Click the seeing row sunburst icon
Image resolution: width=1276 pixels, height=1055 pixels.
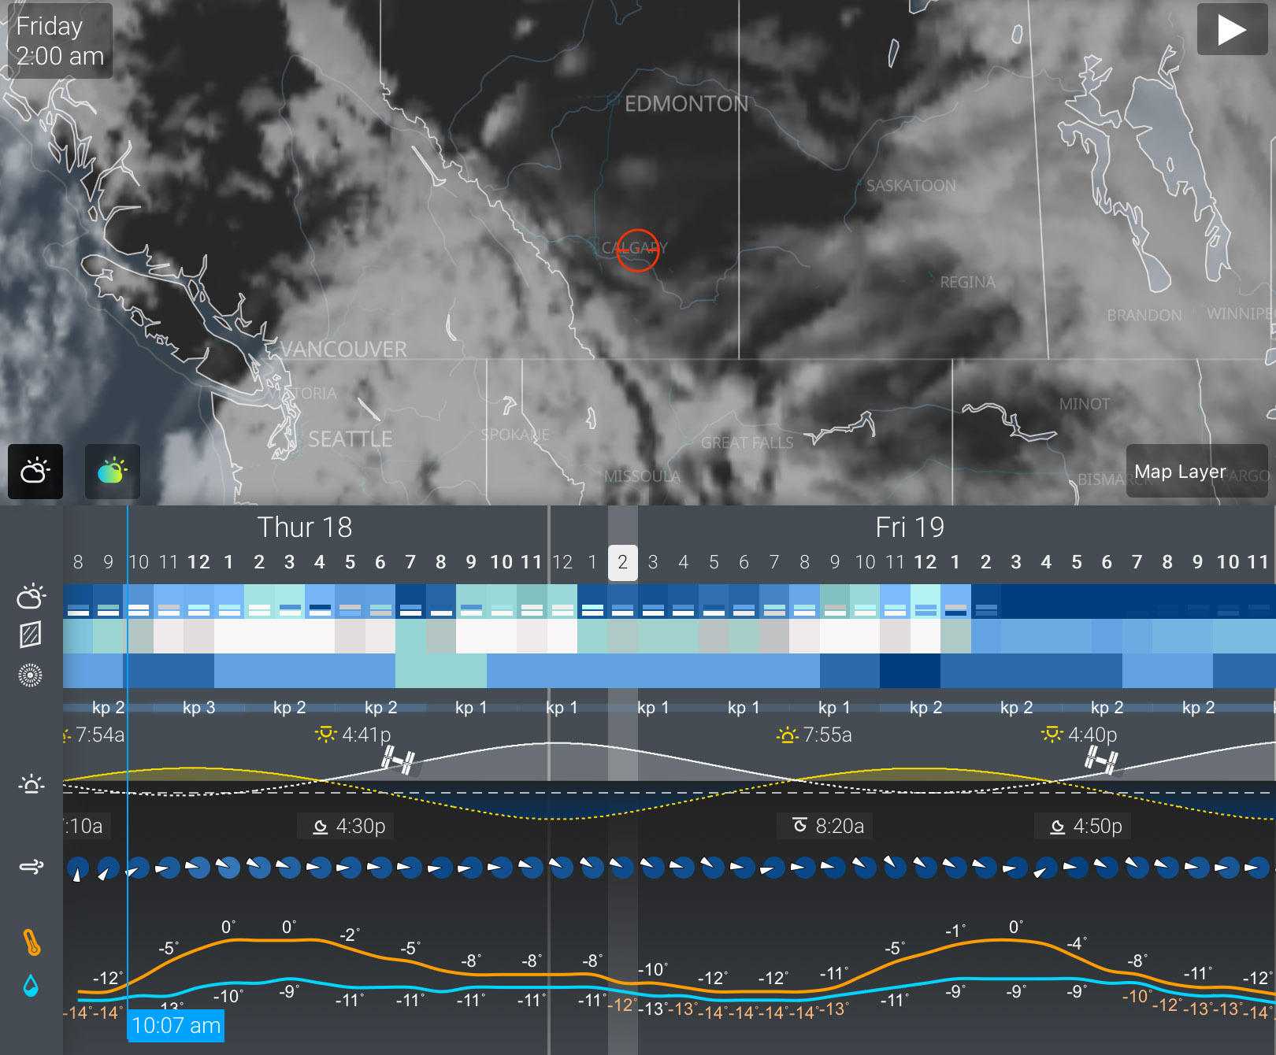[x=31, y=676]
